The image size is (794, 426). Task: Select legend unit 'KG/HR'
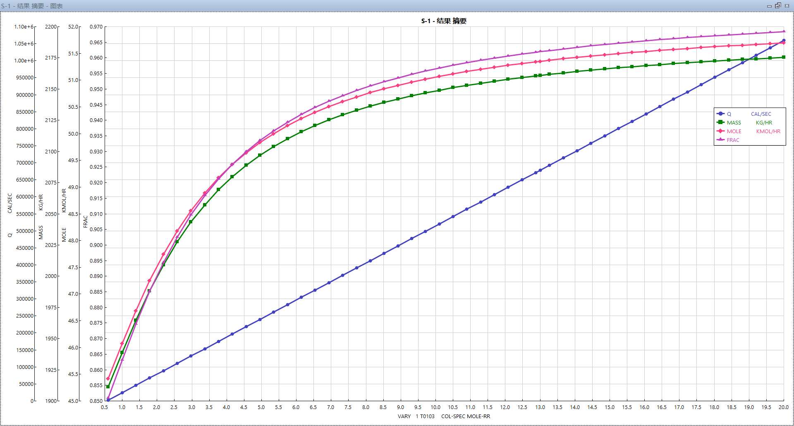764,123
